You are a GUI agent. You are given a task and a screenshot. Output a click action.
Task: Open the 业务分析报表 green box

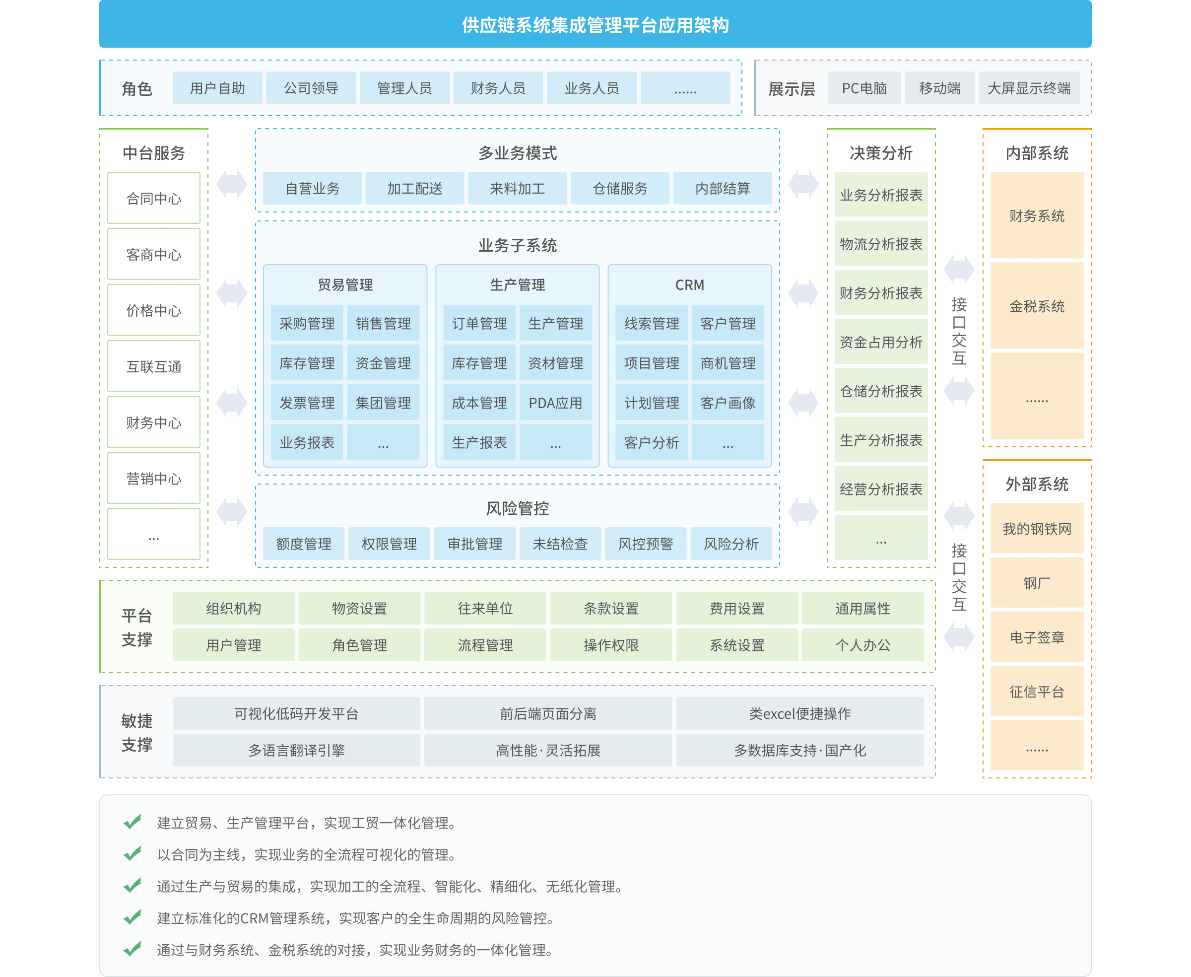(x=881, y=195)
